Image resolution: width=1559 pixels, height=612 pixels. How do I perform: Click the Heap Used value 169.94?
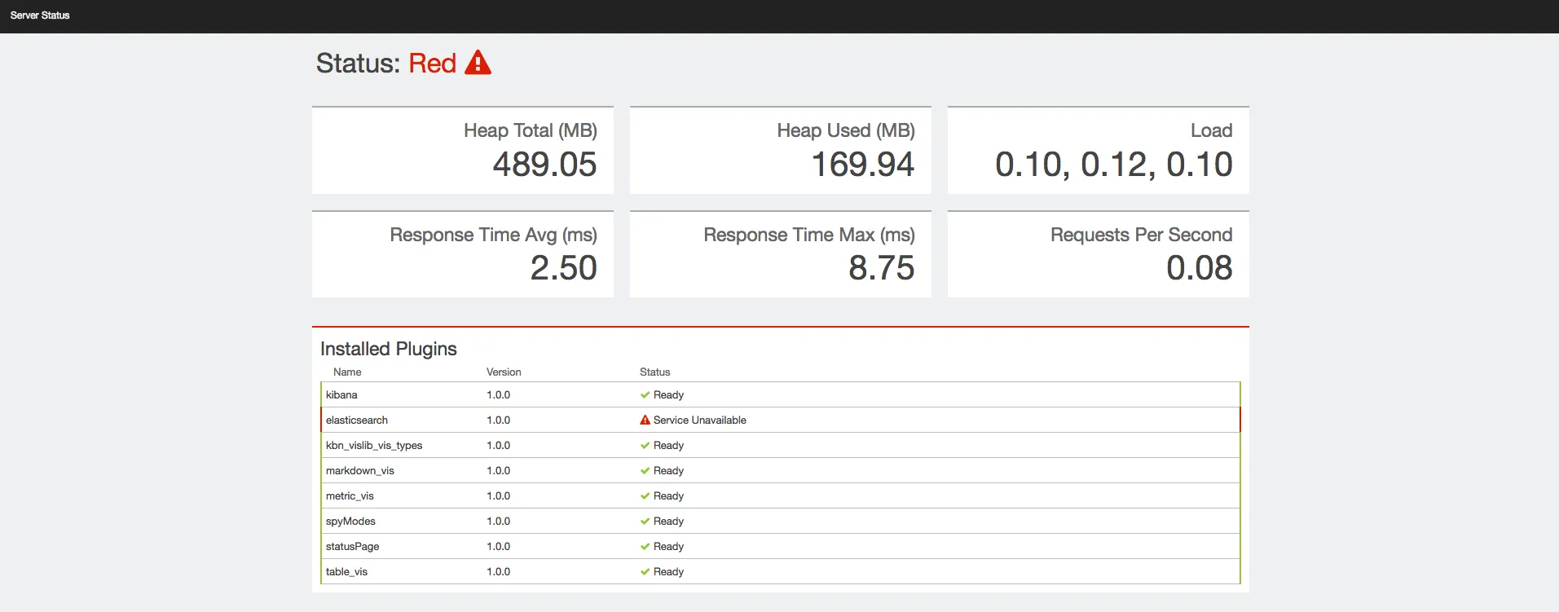point(863,165)
